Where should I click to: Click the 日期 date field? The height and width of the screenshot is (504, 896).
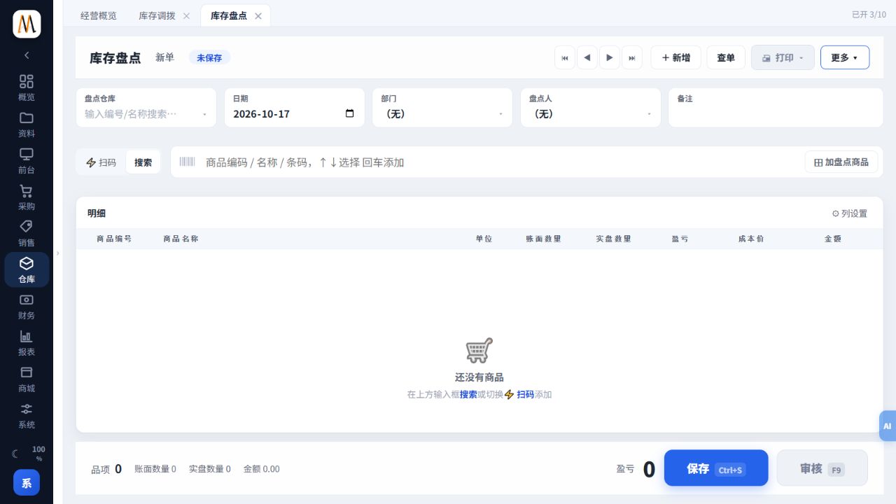[x=294, y=107]
